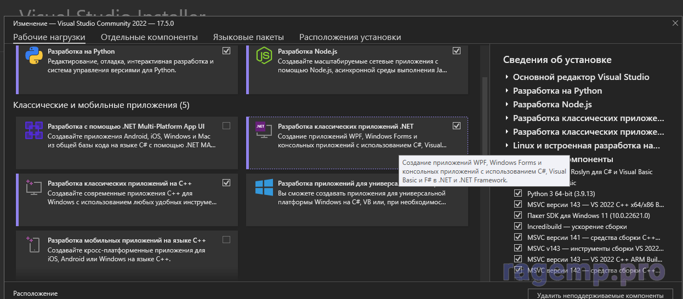Uncheck the Python development workload checkbox
Screen dimensions: 683x299
226,51
